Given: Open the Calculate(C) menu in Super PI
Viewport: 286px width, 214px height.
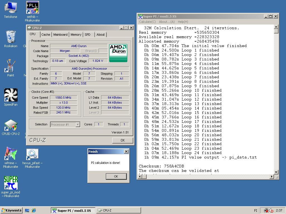Looking at the screenshot, I should [147, 22].
